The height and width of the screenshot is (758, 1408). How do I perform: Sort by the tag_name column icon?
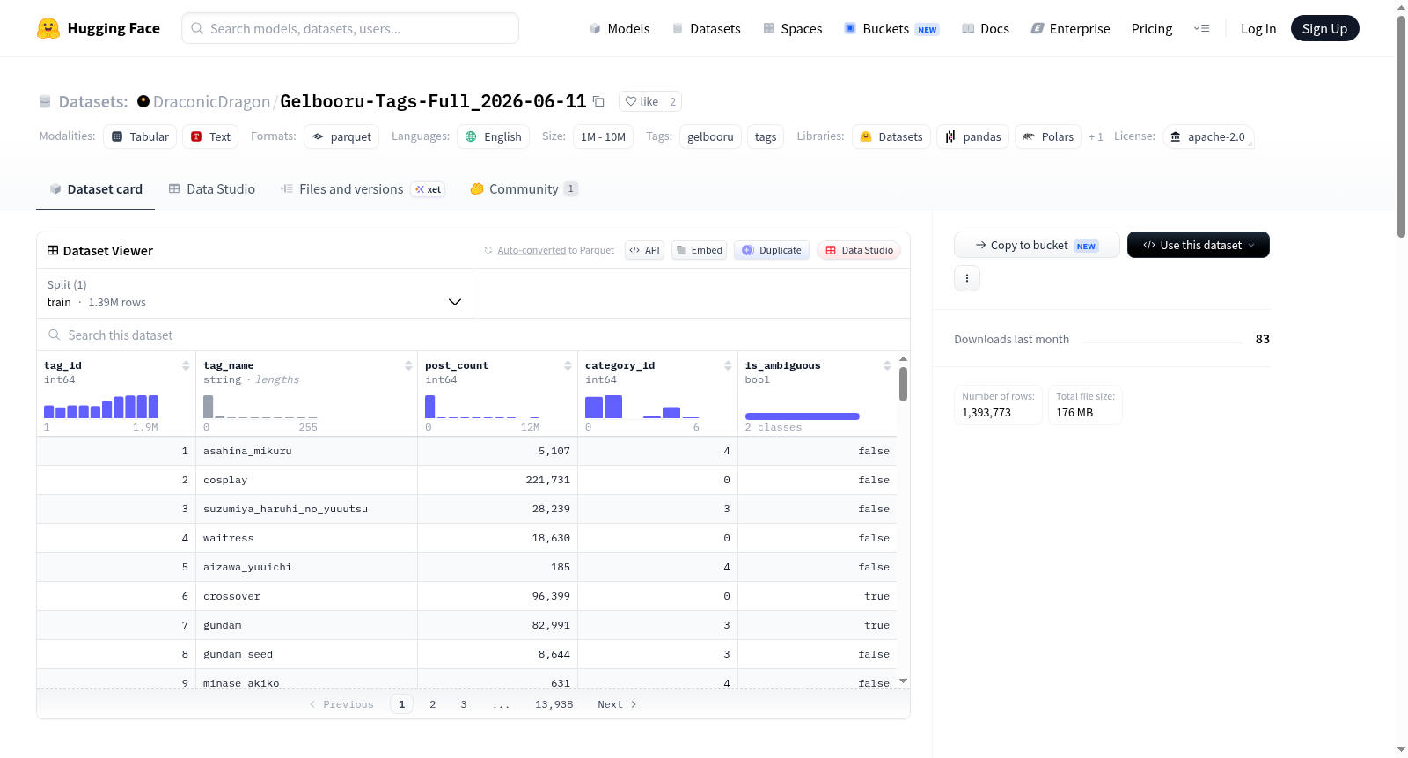coord(408,365)
